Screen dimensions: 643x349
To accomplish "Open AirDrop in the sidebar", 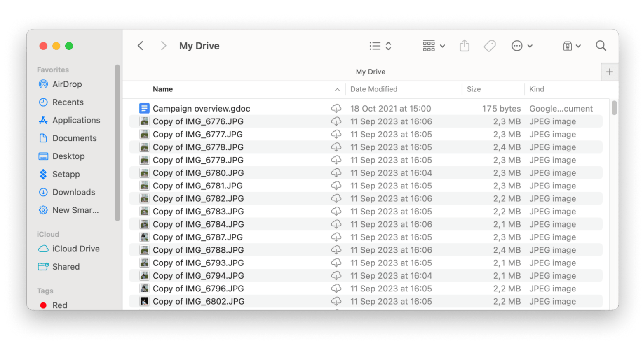I will 67,84.
